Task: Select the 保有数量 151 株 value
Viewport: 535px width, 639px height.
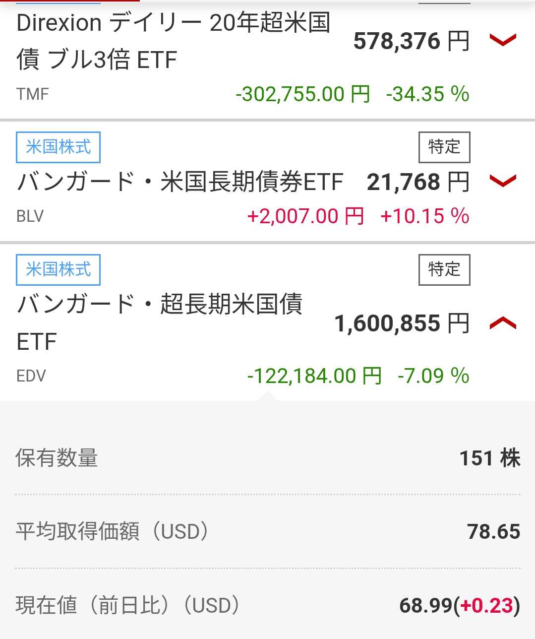Action: (489, 458)
